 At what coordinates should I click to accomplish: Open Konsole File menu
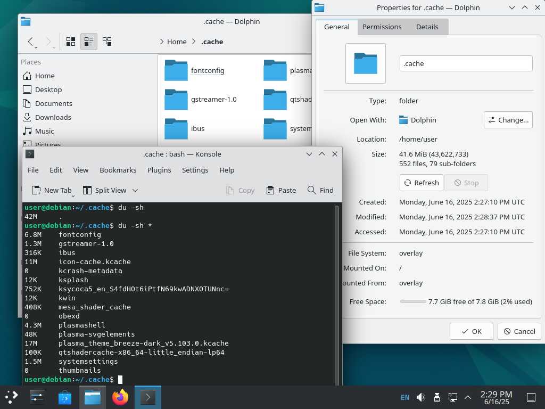33,170
